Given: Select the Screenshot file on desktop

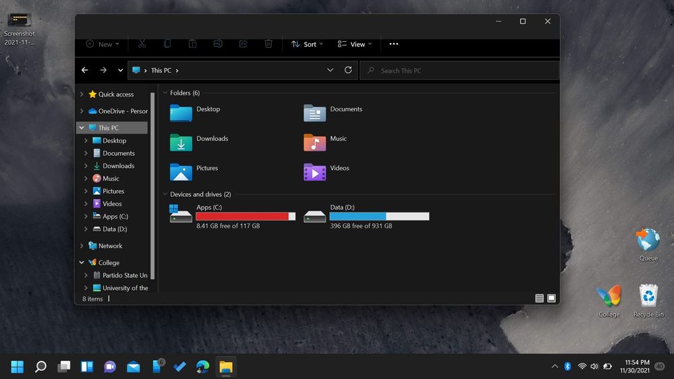Looking at the screenshot, I should pos(20,29).
